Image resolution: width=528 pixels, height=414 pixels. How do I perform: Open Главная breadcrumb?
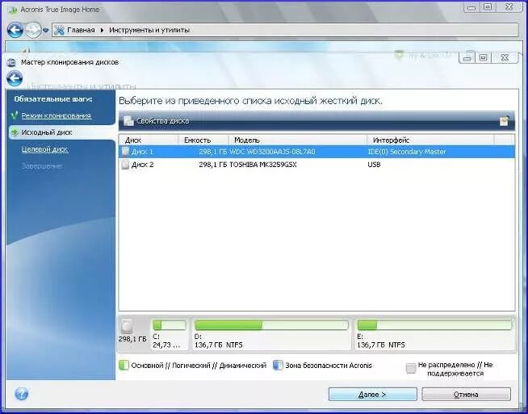point(81,31)
